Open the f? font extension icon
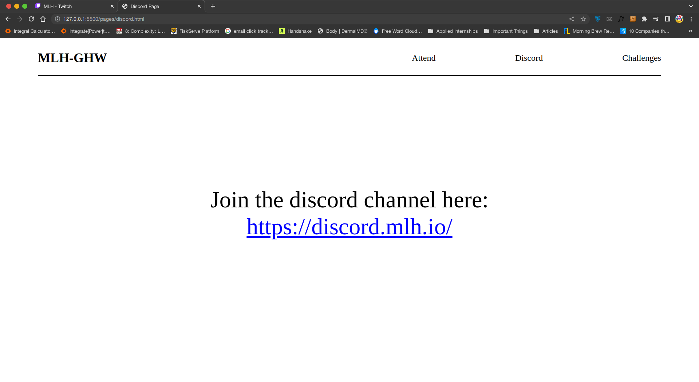 pyautogui.click(x=621, y=19)
